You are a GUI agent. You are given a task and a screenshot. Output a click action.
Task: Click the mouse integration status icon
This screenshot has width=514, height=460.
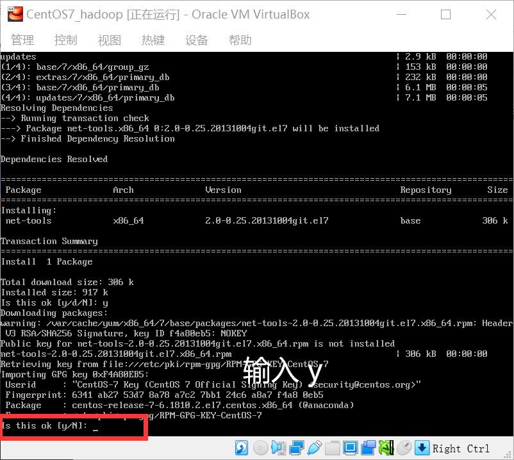tap(404, 448)
